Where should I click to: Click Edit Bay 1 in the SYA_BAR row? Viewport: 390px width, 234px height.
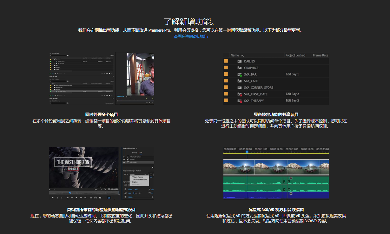click(x=292, y=74)
